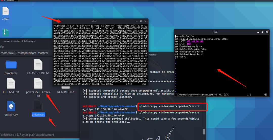Click the 'set payload windows/meterpreter/reverse_https' line
Viewport: 273px width, 140px height.
(201, 39)
